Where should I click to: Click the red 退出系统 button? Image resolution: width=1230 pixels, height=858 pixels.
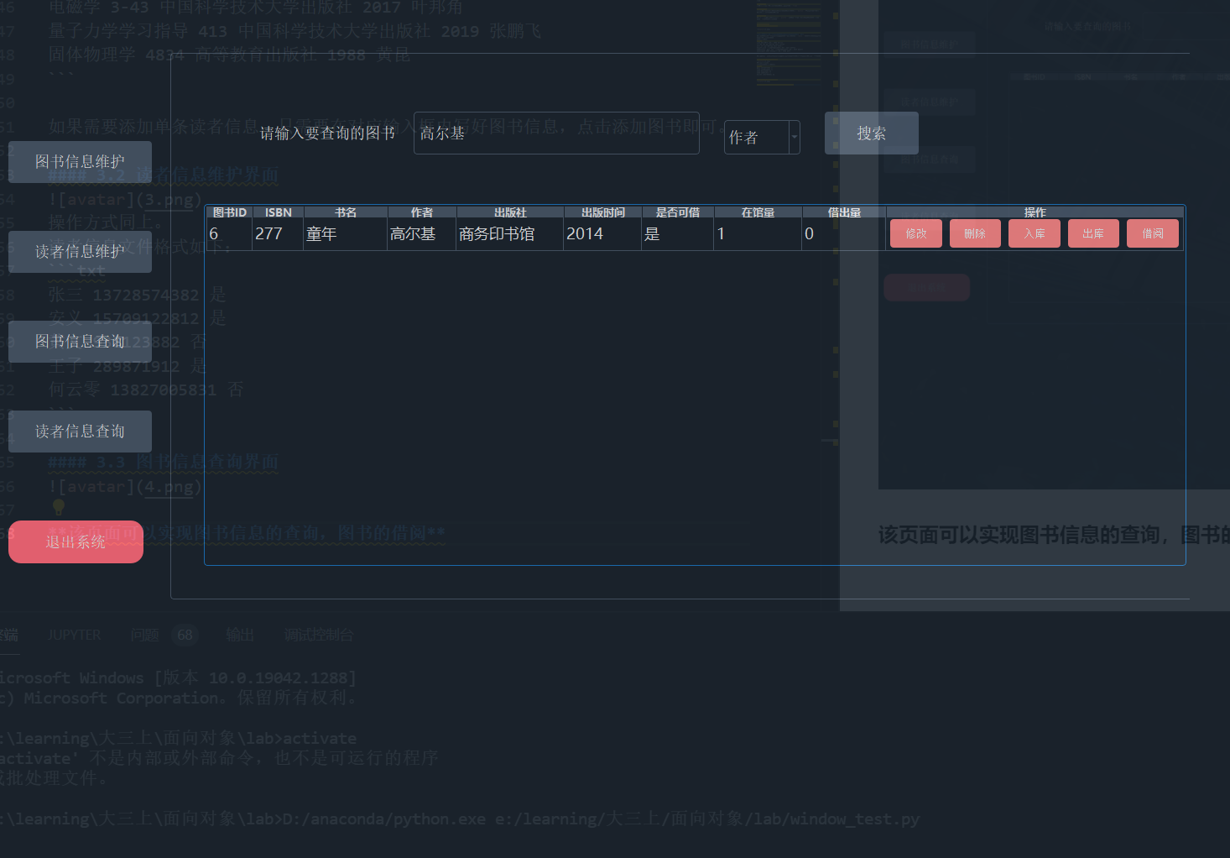tap(76, 542)
